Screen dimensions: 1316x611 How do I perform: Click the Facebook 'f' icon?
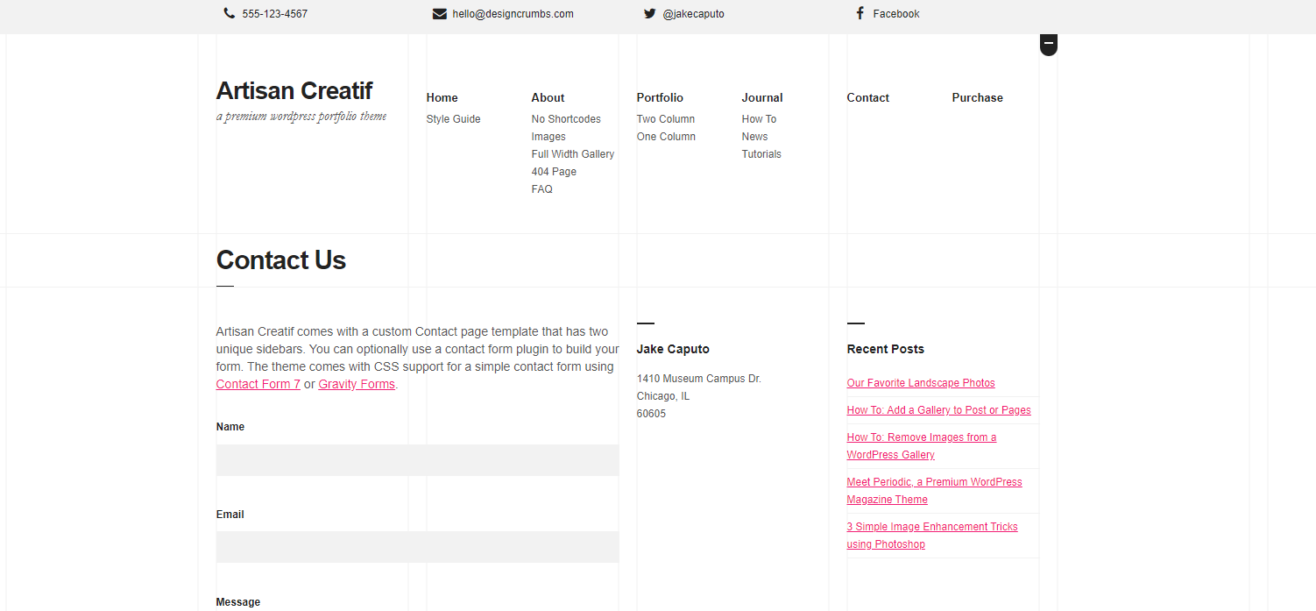pos(860,13)
